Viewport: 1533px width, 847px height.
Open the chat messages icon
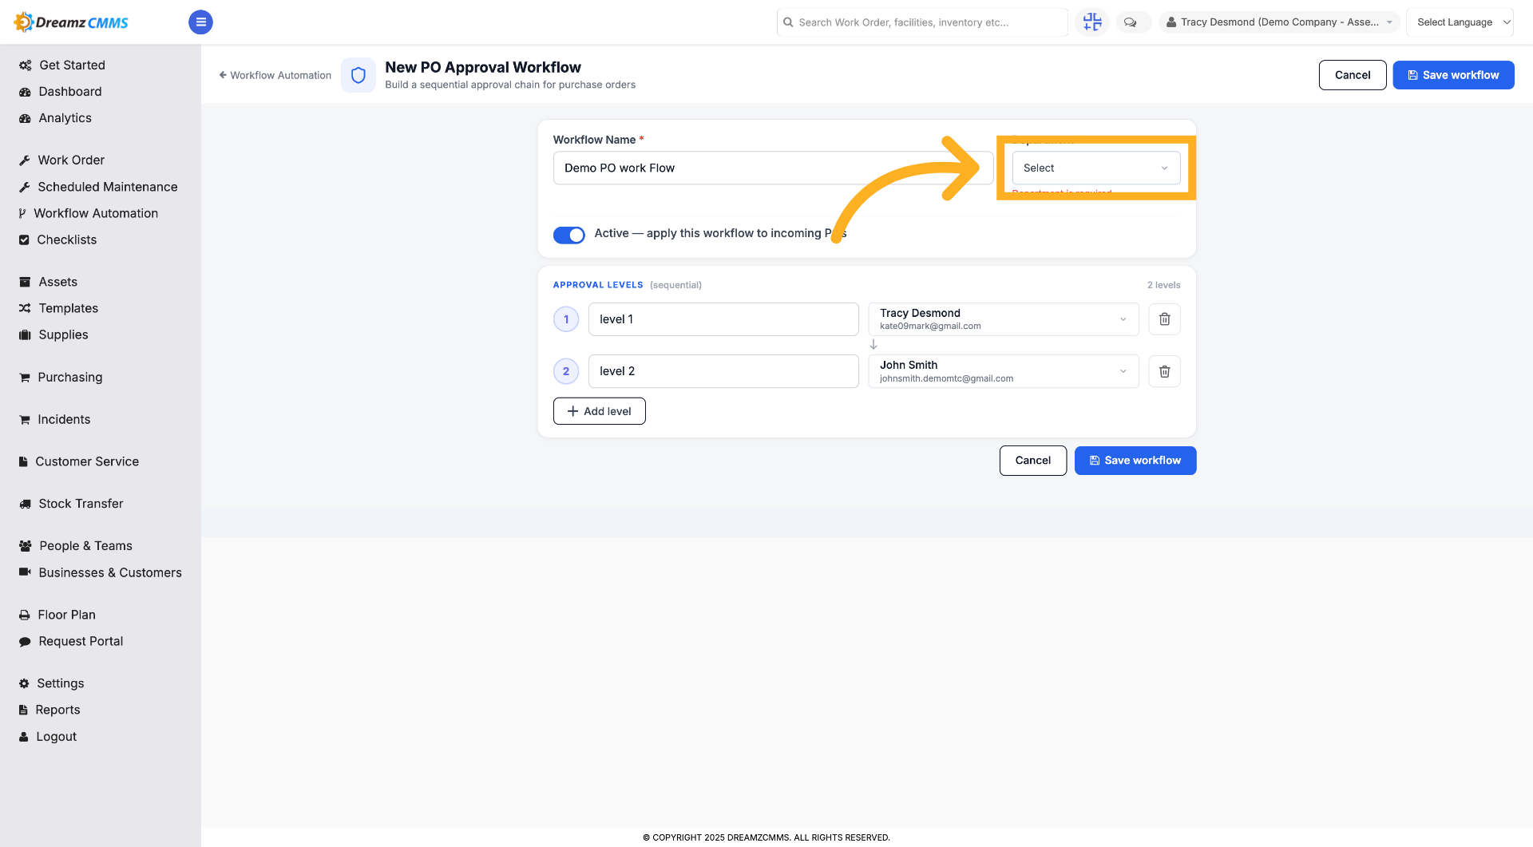click(1131, 22)
